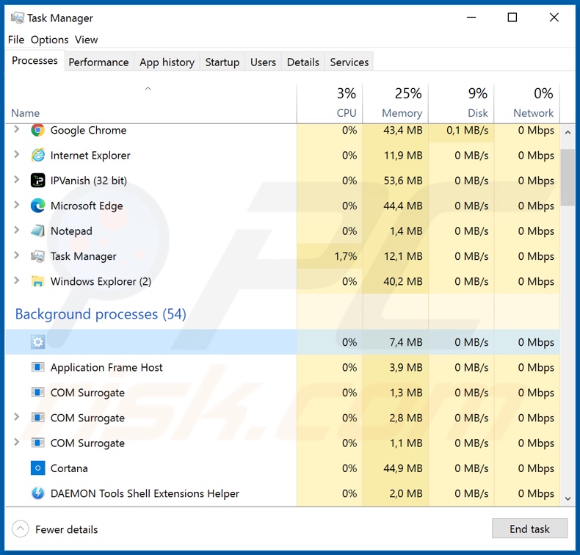Image resolution: width=580 pixels, height=555 pixels.
Task: Click the Task Manager process row icon
Action: click(37, 256)
